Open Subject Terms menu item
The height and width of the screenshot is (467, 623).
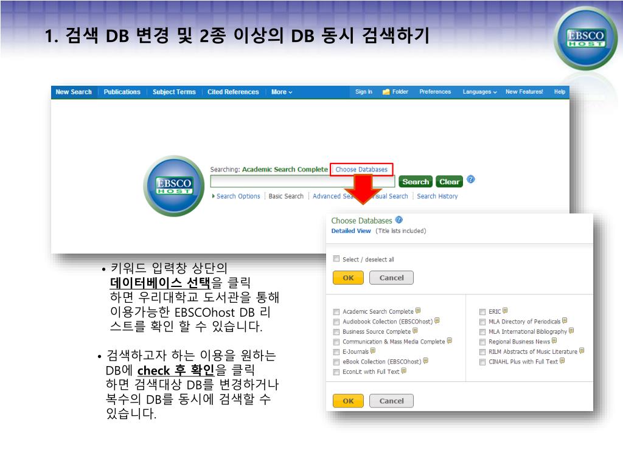click(x=174, y=92)
